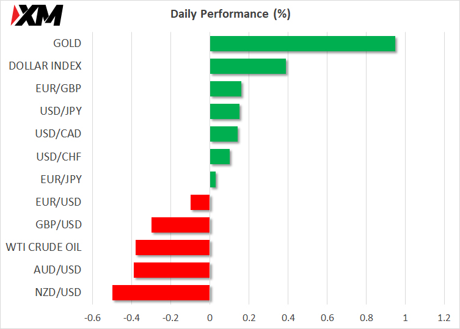The width and height of the screenshot is (460, 329).
Task: Click the WTI CRUDE OIL bar
Action: click(173, 247)
